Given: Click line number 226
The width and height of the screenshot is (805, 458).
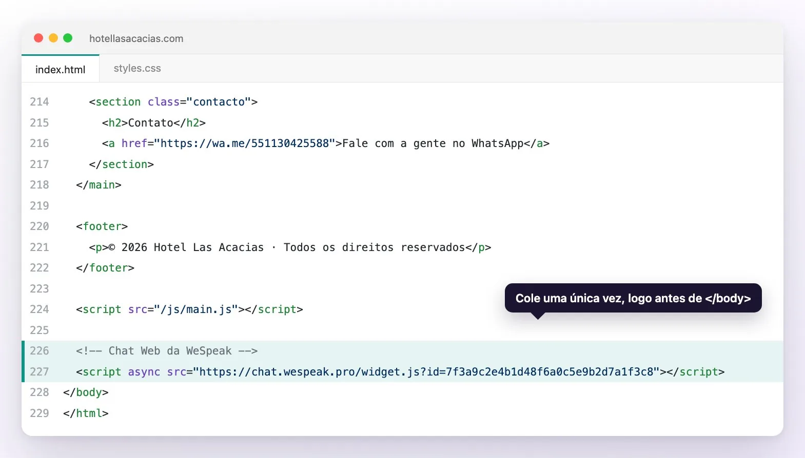Looking at the screenshot, I should click(x=40, y=351).
